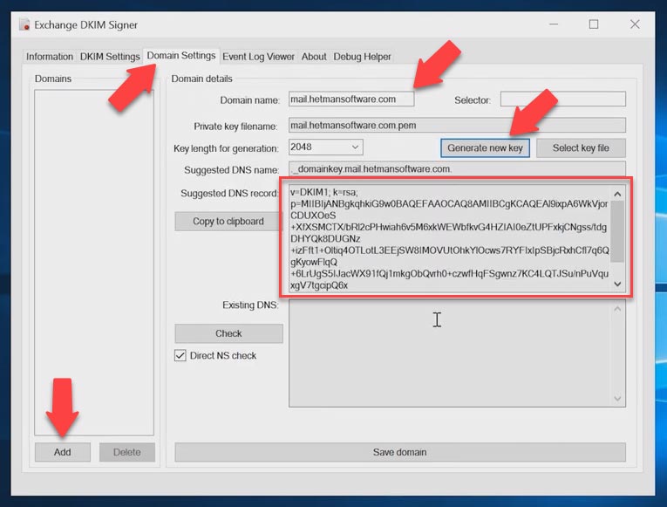Select the Domain Settings tab
Viewport: 667px width, 507px height.
[181, 55]
